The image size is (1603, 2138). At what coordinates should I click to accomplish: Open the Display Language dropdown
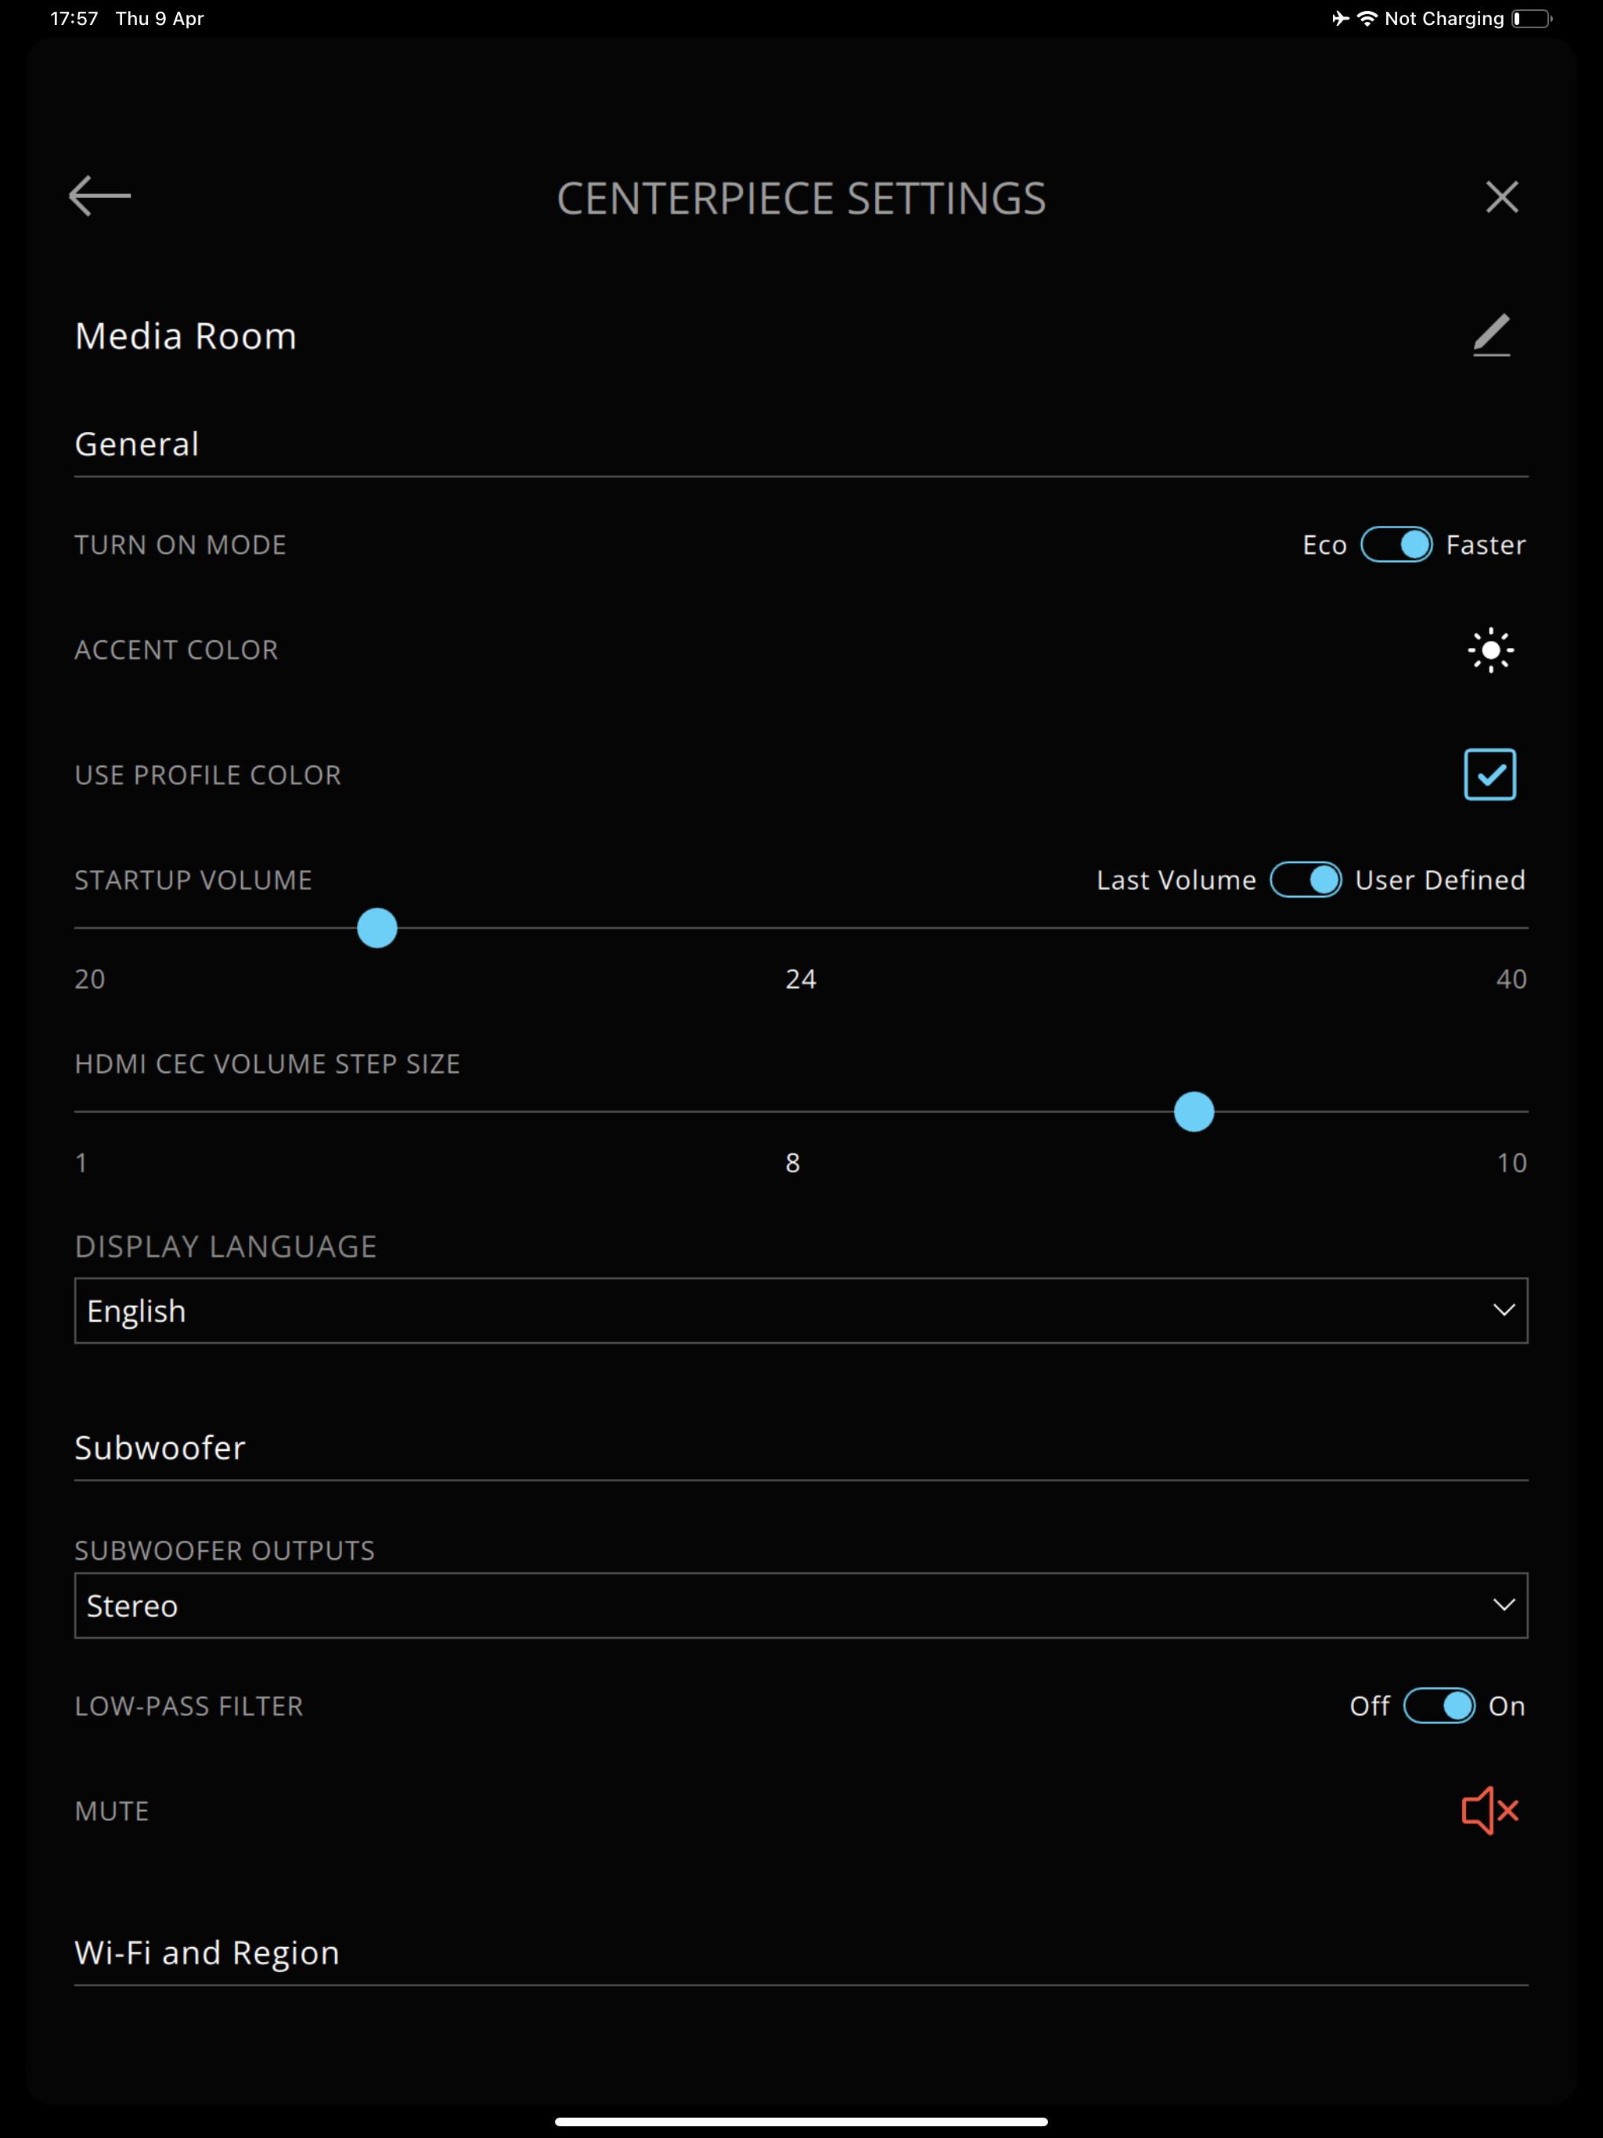[801, 1311]
